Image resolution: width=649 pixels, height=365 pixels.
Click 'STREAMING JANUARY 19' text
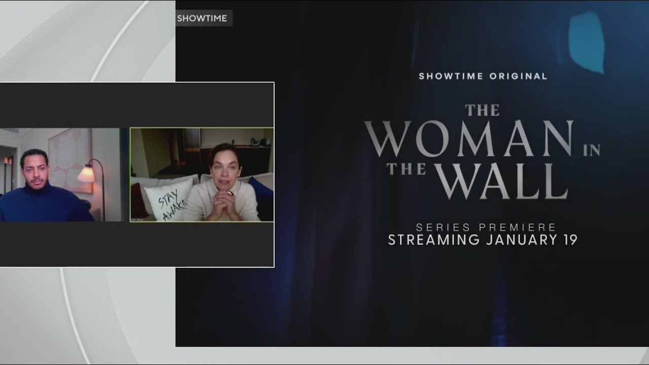pyautogui.click(x=483, y=240)
